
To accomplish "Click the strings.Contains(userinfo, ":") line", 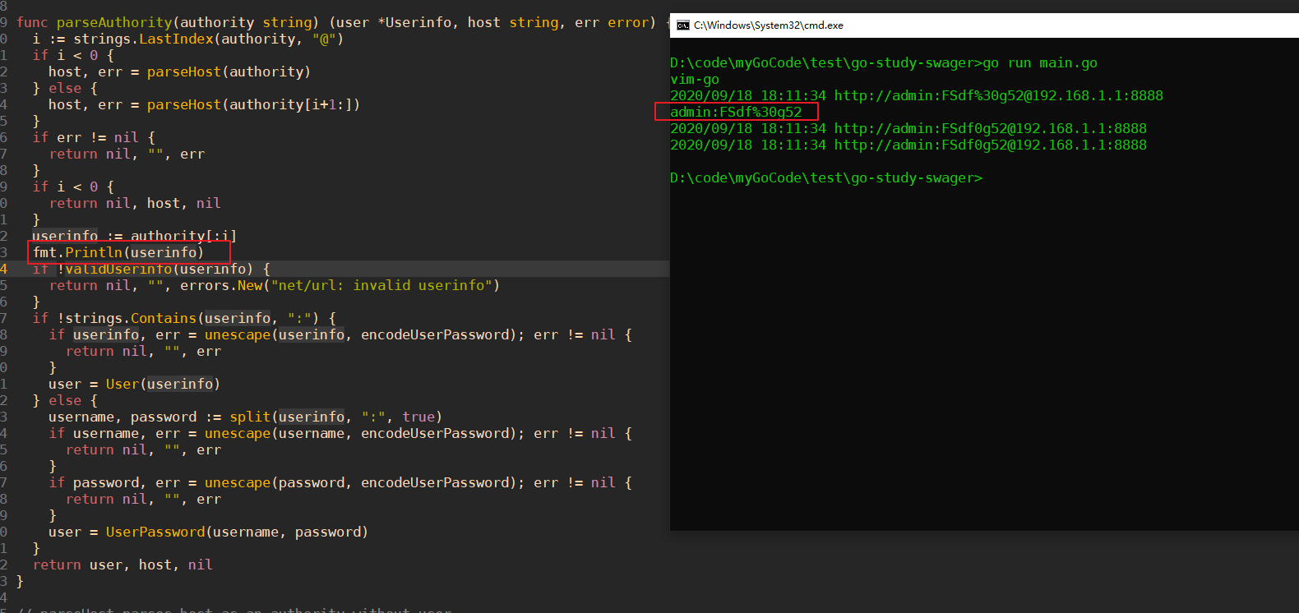I will tap(184, 318).
